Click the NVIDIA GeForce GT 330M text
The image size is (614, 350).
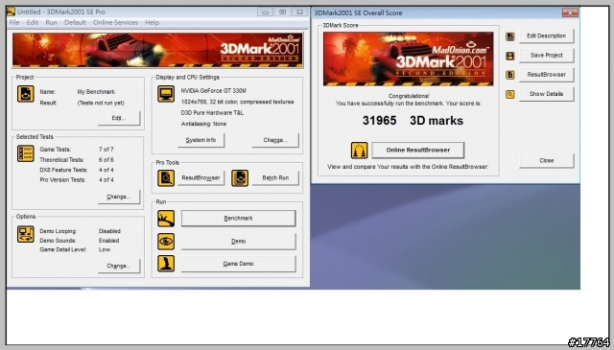pos(213,91)
